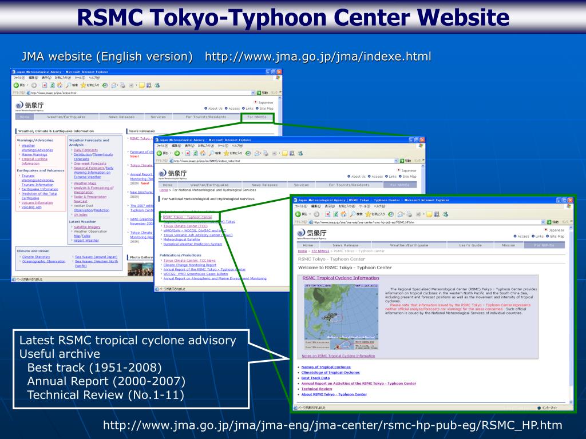Click Refresh icon in middle For NMHSs window

click(195, 153)
